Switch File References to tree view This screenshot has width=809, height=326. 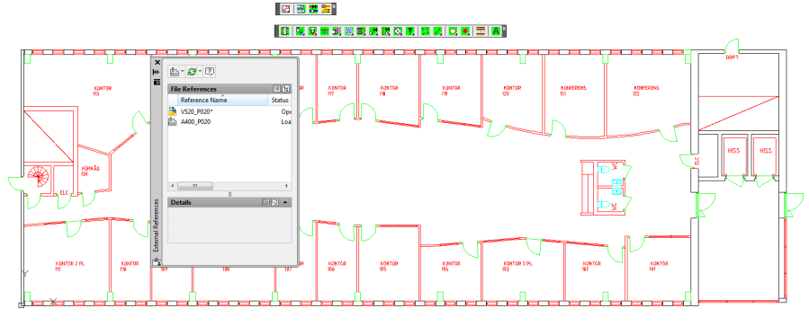tap(285, 89)
